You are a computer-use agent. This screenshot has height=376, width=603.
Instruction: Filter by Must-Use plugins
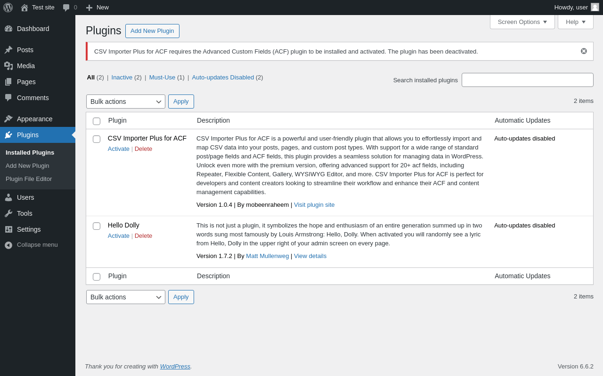[162, 77]
